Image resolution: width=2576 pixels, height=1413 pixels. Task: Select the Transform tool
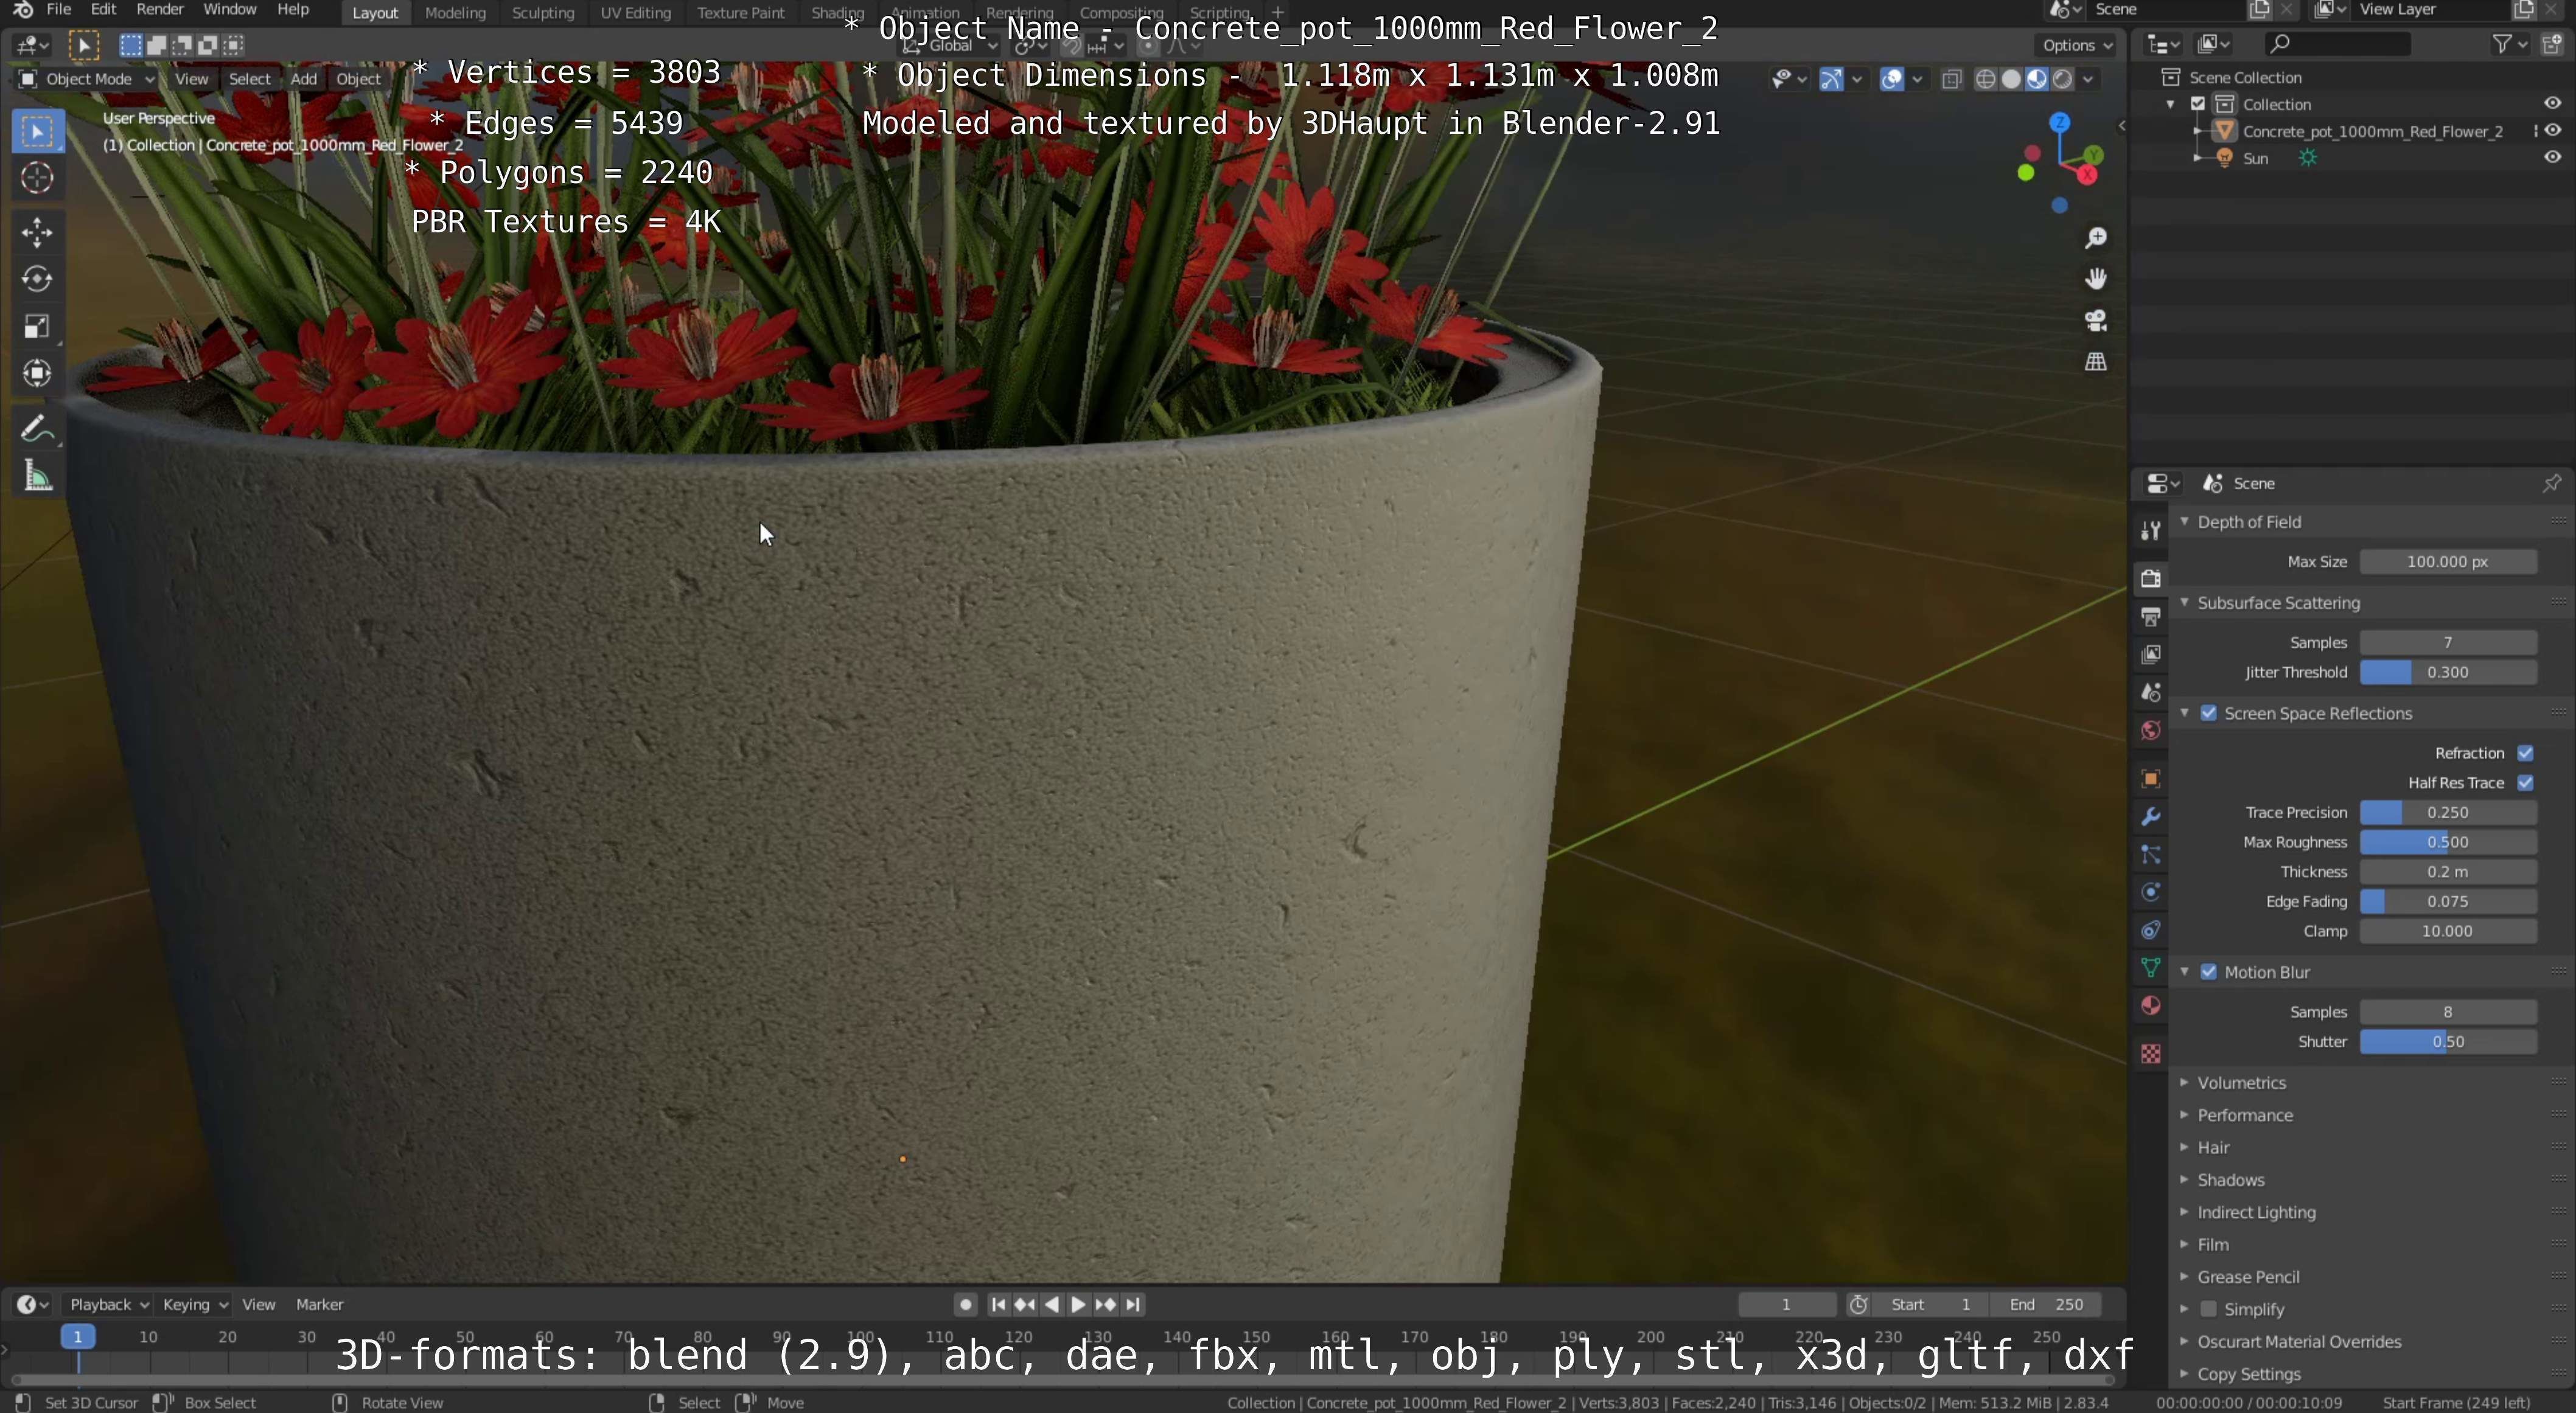click(38, 373)
